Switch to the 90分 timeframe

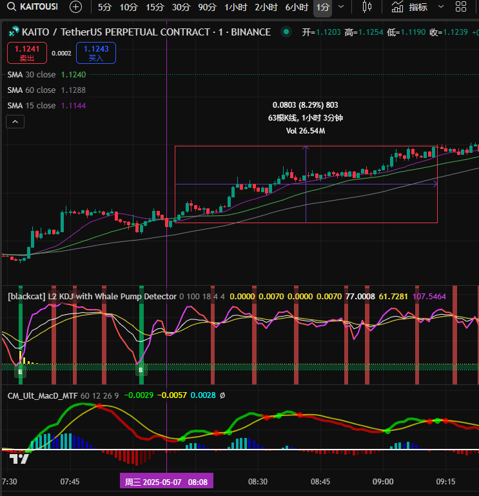point(208,7)
